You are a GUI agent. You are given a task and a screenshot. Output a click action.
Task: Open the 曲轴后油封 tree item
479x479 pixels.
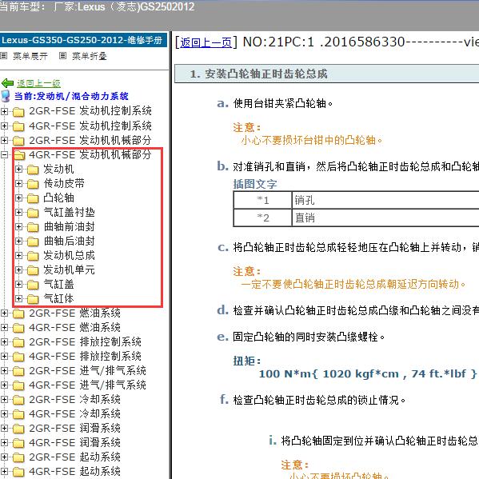coord(69,241)
